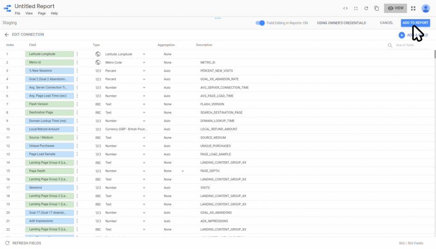Click the Search fields input box
The width and height of the screenshot is (436, 249).
pyautogui.click(x=411, y=45)
